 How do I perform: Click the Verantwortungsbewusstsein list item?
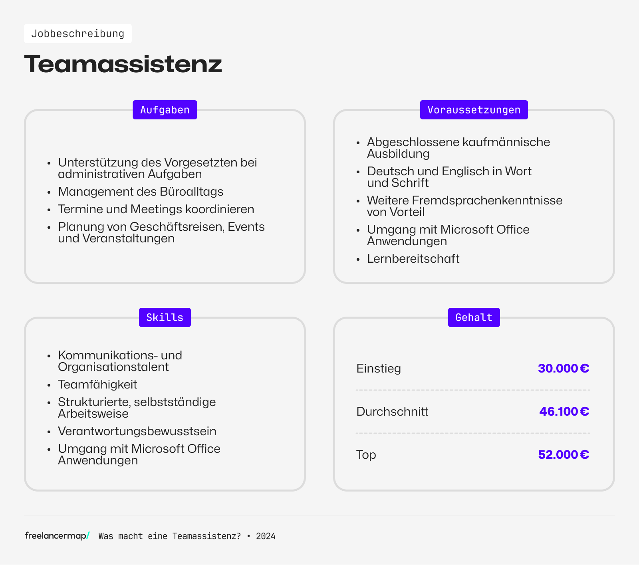pyautogui.click(x=137, y=431)
